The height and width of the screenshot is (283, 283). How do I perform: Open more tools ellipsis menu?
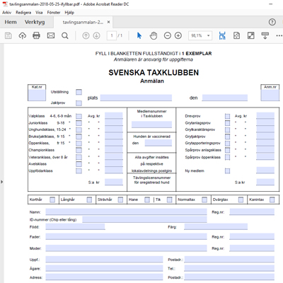(x=279, y=35)
